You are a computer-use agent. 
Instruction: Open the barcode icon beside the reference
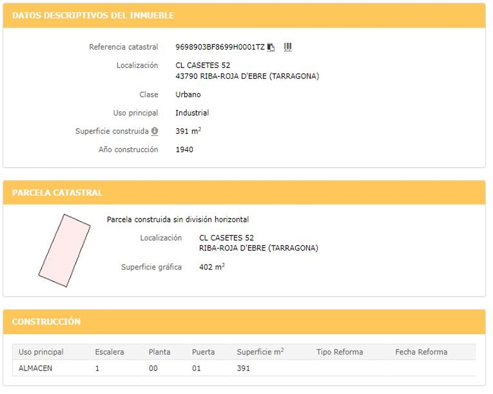point(287,47)
